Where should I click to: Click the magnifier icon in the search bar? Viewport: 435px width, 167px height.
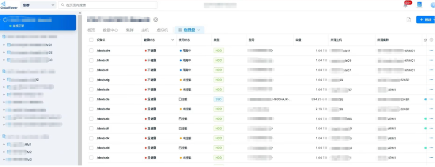point(63,5)
